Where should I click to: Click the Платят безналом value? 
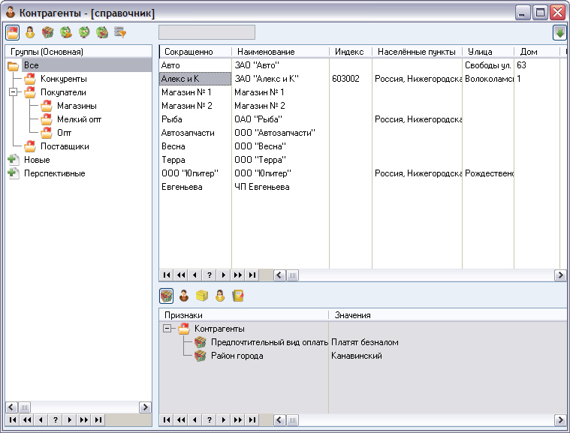(365, 342)
